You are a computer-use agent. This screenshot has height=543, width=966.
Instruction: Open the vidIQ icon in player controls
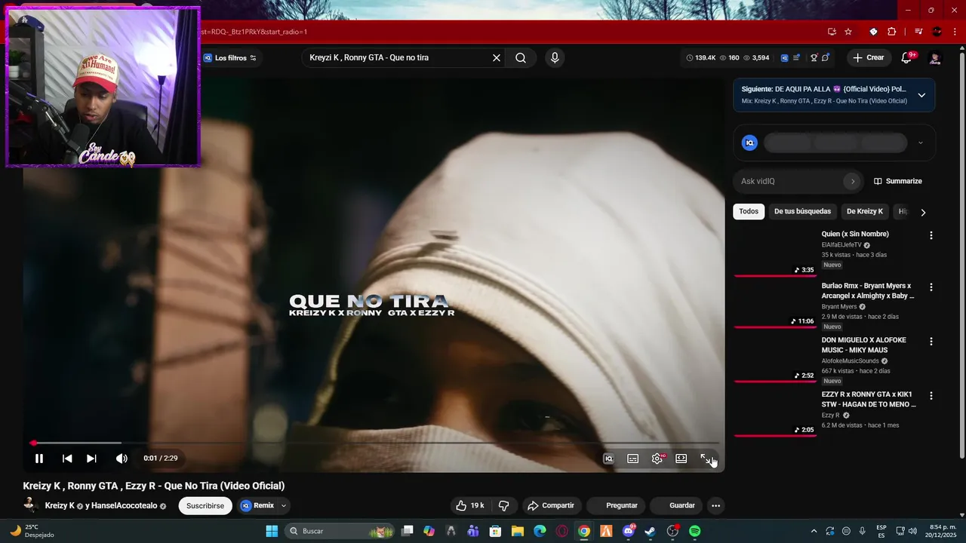click(608, 459)
